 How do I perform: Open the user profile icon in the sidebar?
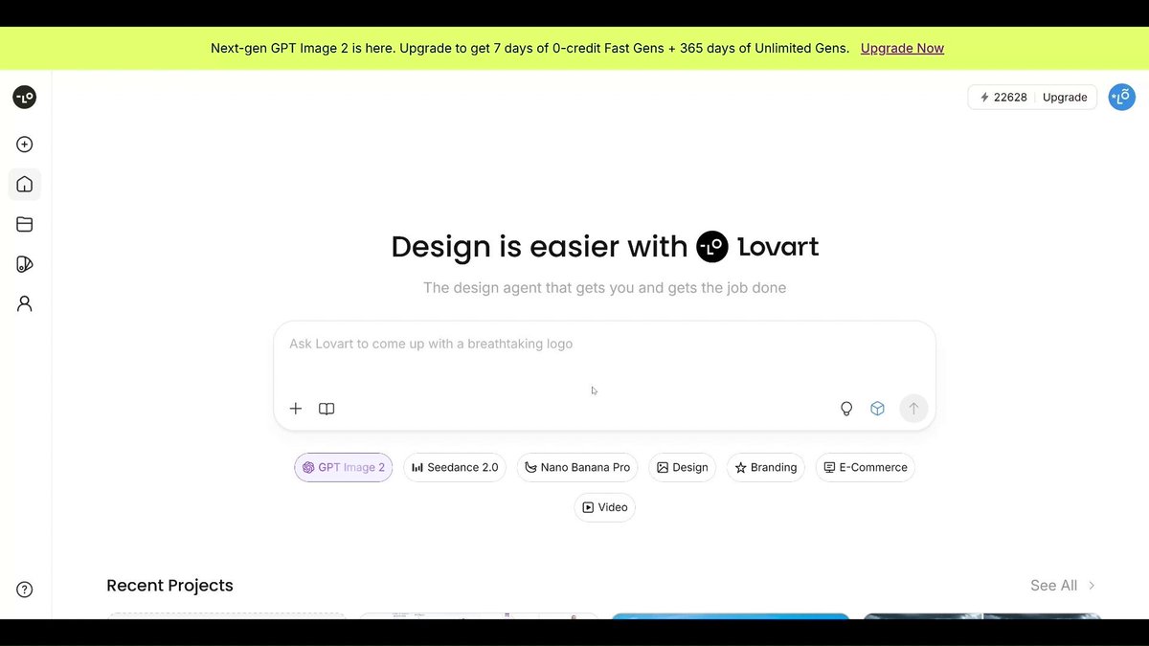point(25,303)
